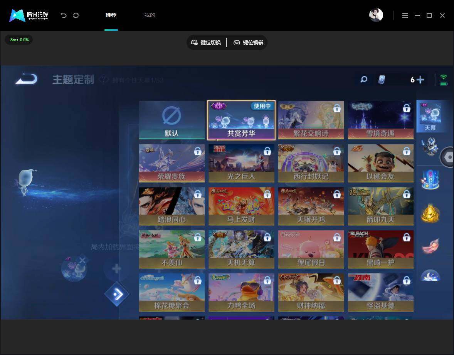Remove the equipped theme with X icon
This screenshot has width=454, height=355.
[x=82, y=260]
